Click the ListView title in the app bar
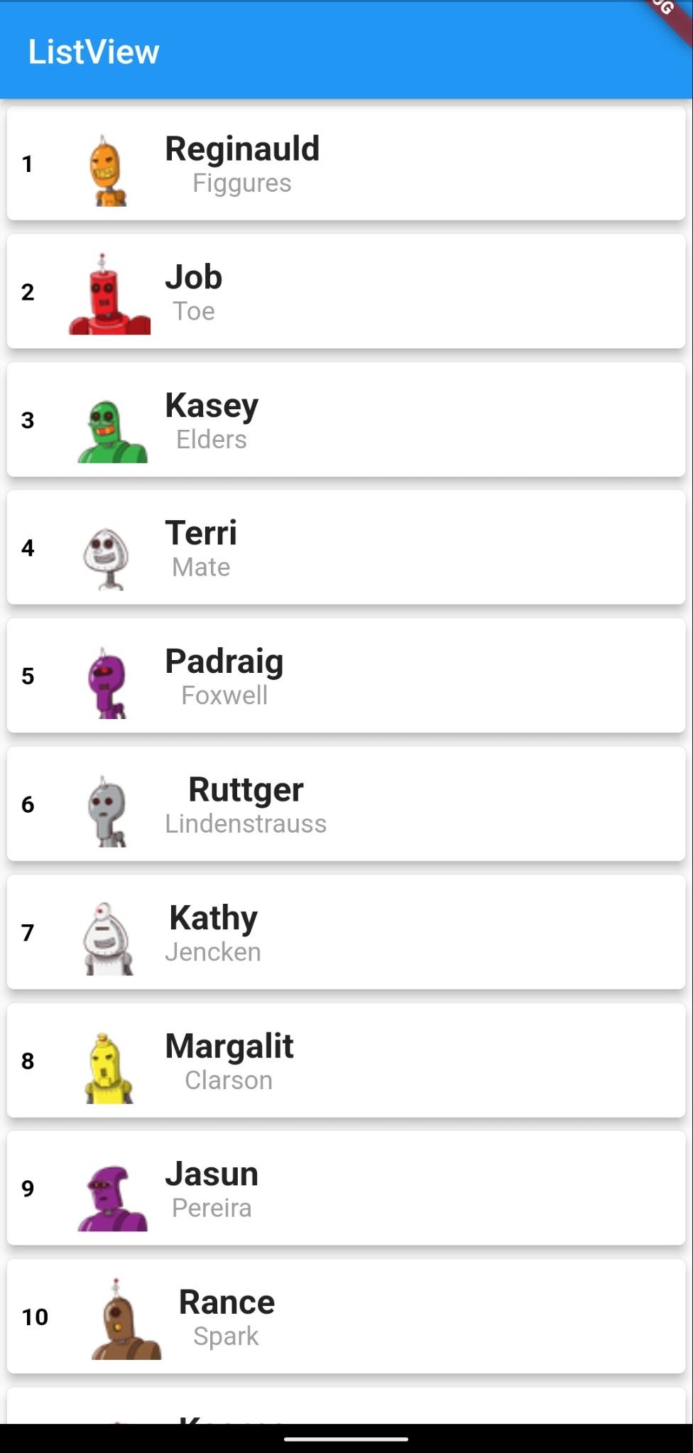Screen dimensions: 693x1453 [94, 52]
